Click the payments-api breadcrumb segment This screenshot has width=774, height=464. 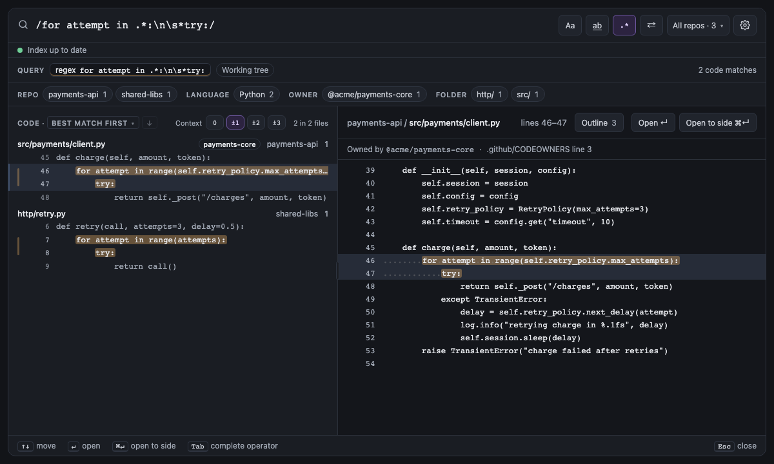click(x=374, y=122)
